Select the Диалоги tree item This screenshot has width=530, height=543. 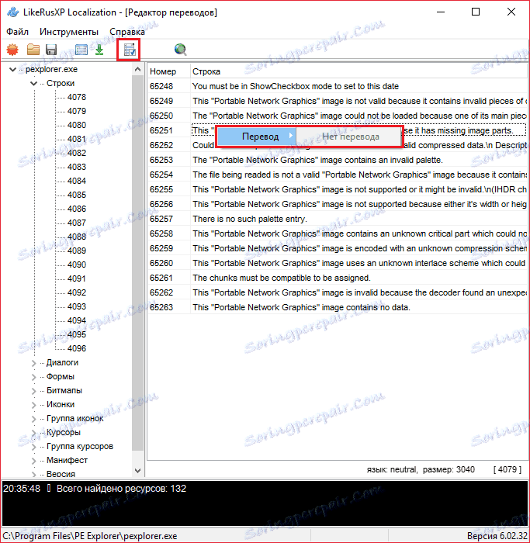tap(62, 362)
